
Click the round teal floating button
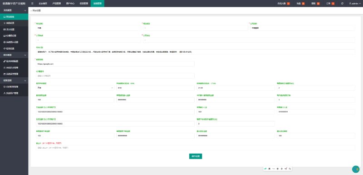click(356, 170)
